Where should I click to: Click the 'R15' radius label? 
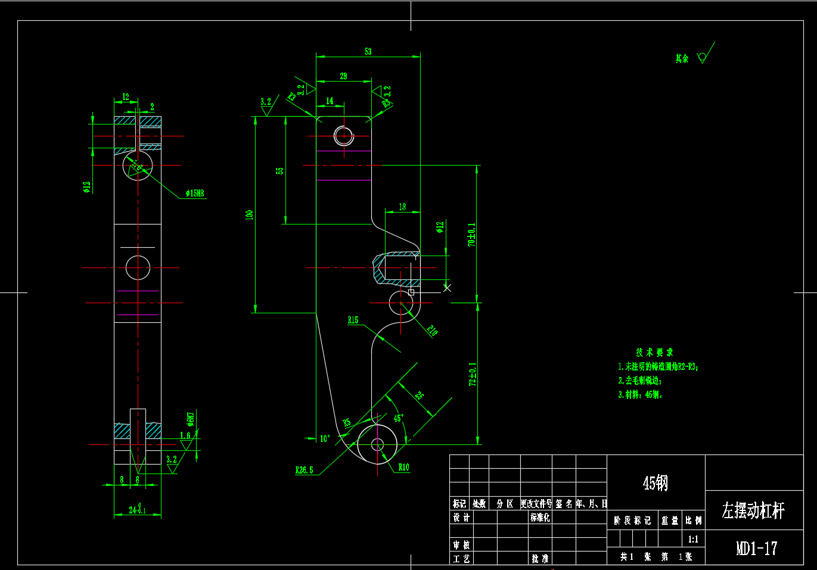353,320
